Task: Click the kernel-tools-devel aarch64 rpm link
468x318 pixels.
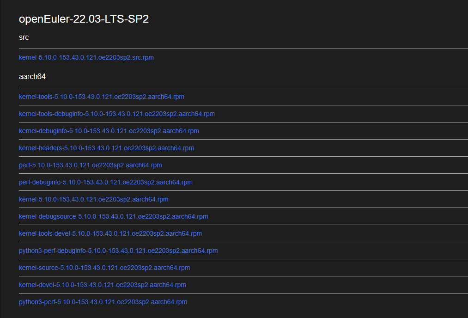Action: click(x=110, y=234)
